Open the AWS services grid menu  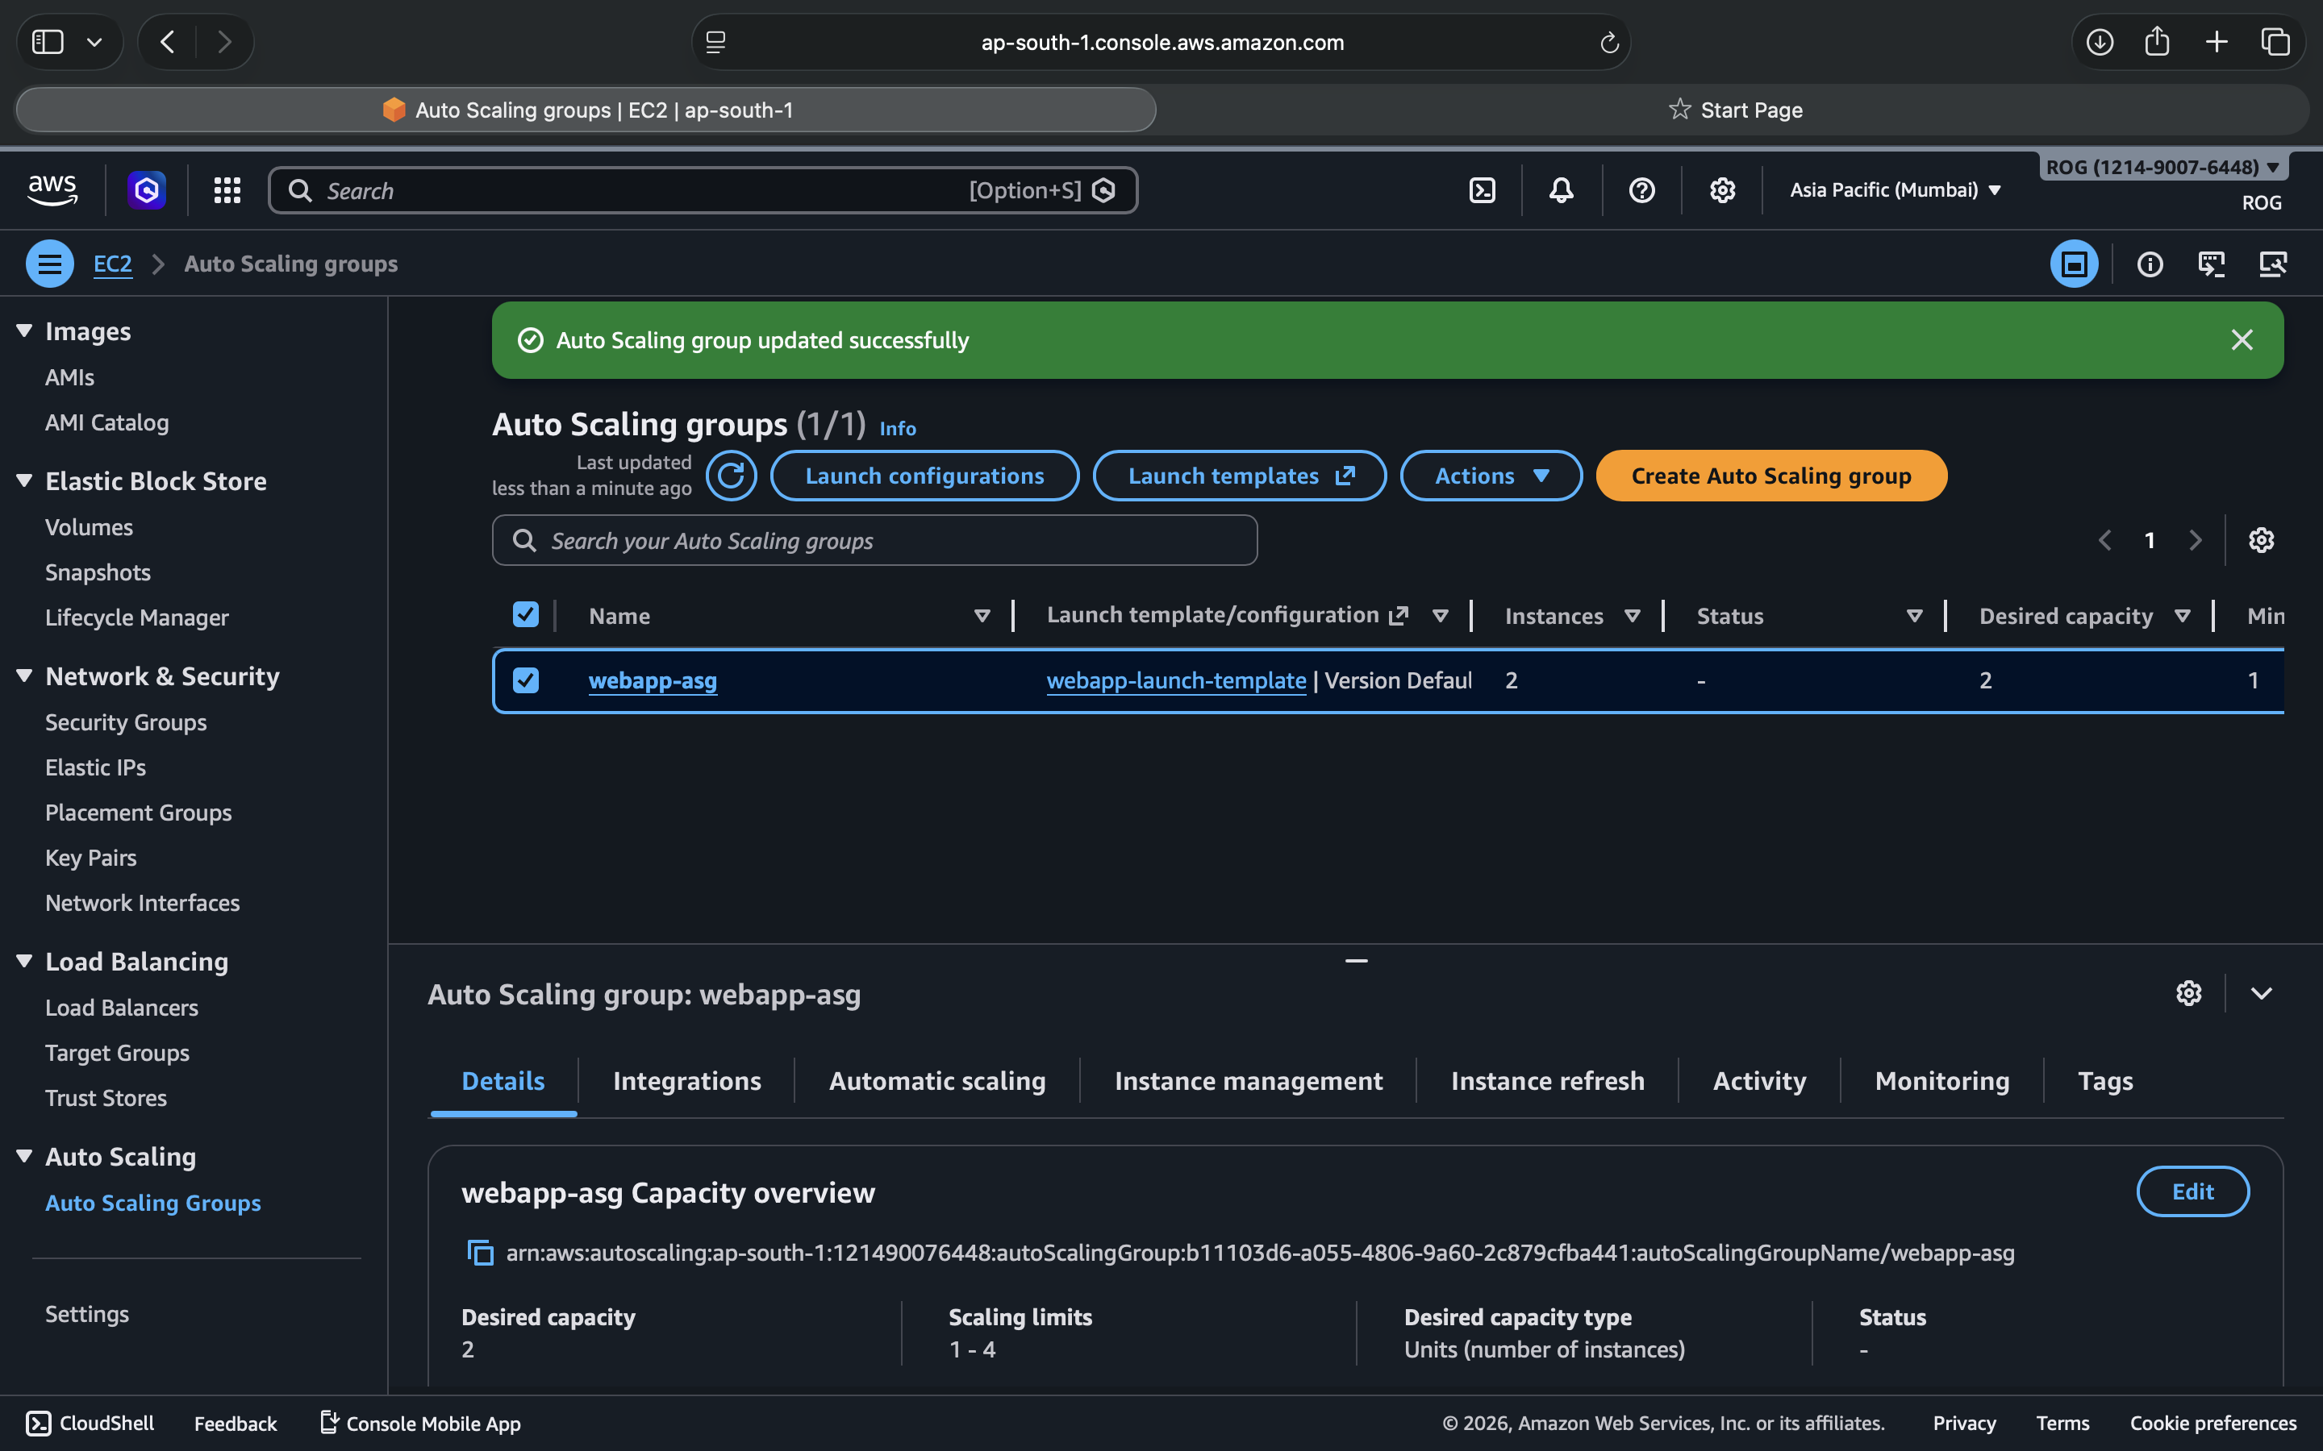tap(227, 190)
